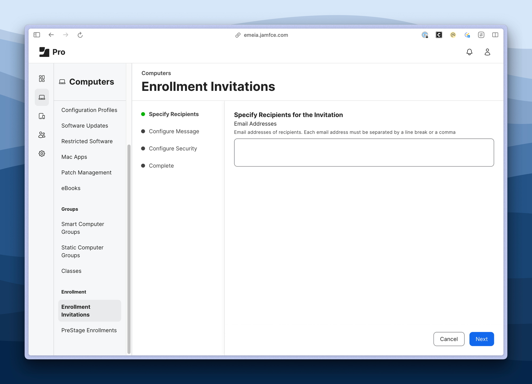The height and width of the screenshot is (384, 532).
Task: Select the Computers laptop icon in the rail
Action: coord(42,97)
